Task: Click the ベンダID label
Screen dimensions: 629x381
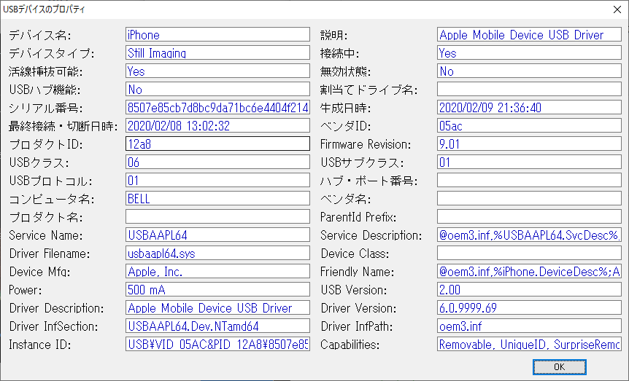Action: [345, 126]
